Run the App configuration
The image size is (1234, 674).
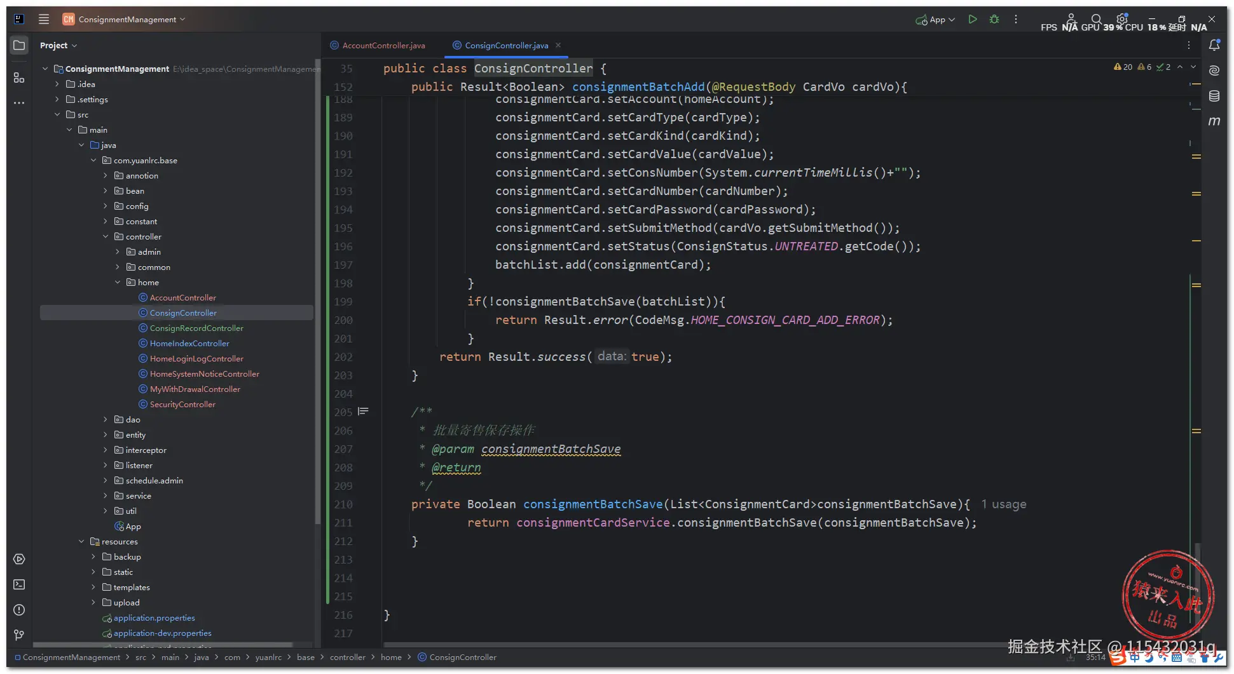click(972, 19)
